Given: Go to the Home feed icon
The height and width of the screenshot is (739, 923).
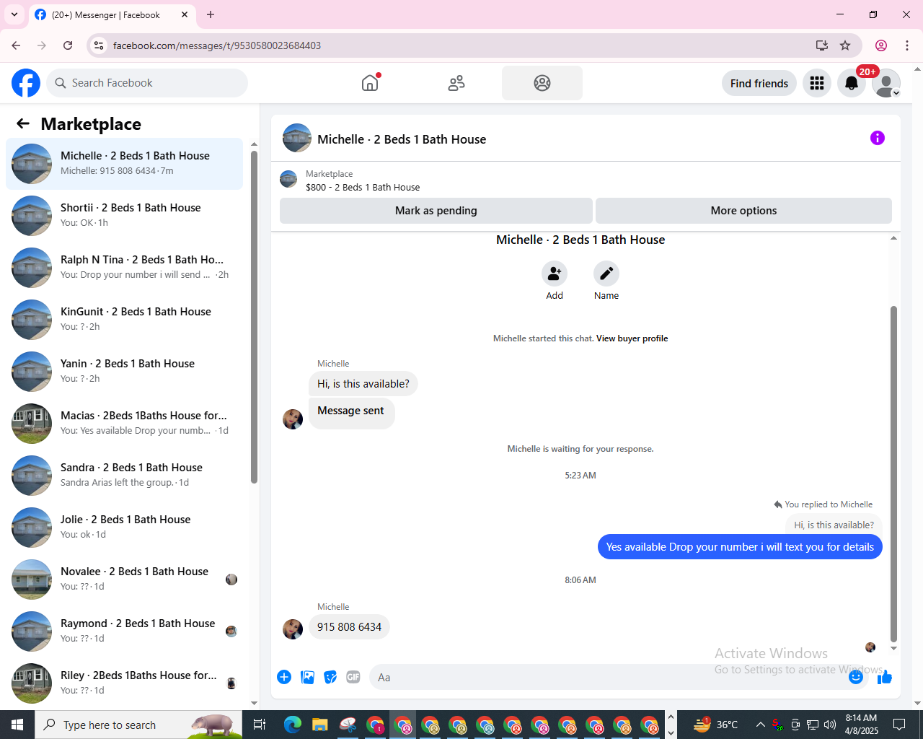Looking at the screenshot, I should (x=370, y=83).
